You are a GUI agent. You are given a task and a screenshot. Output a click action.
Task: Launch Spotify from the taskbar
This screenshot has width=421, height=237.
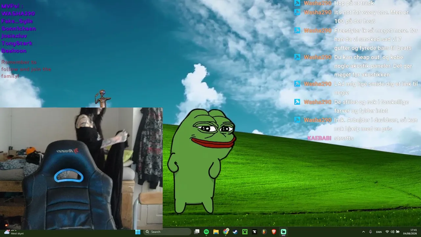[206, 232]
